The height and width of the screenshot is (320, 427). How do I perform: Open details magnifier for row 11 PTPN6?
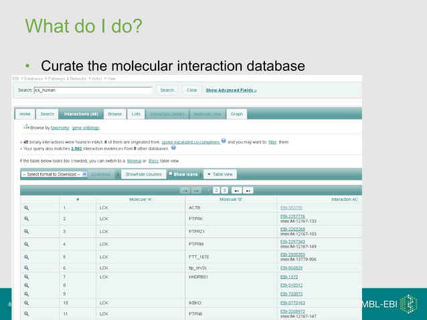(x=26, y=314)
